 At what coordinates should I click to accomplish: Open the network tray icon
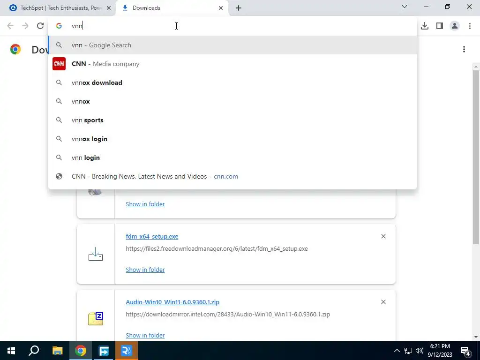pyautogui.click(x=408, y=351)
